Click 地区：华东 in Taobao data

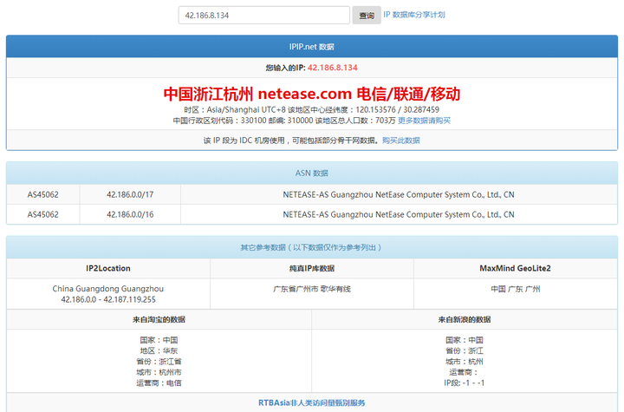click(159, 350)
